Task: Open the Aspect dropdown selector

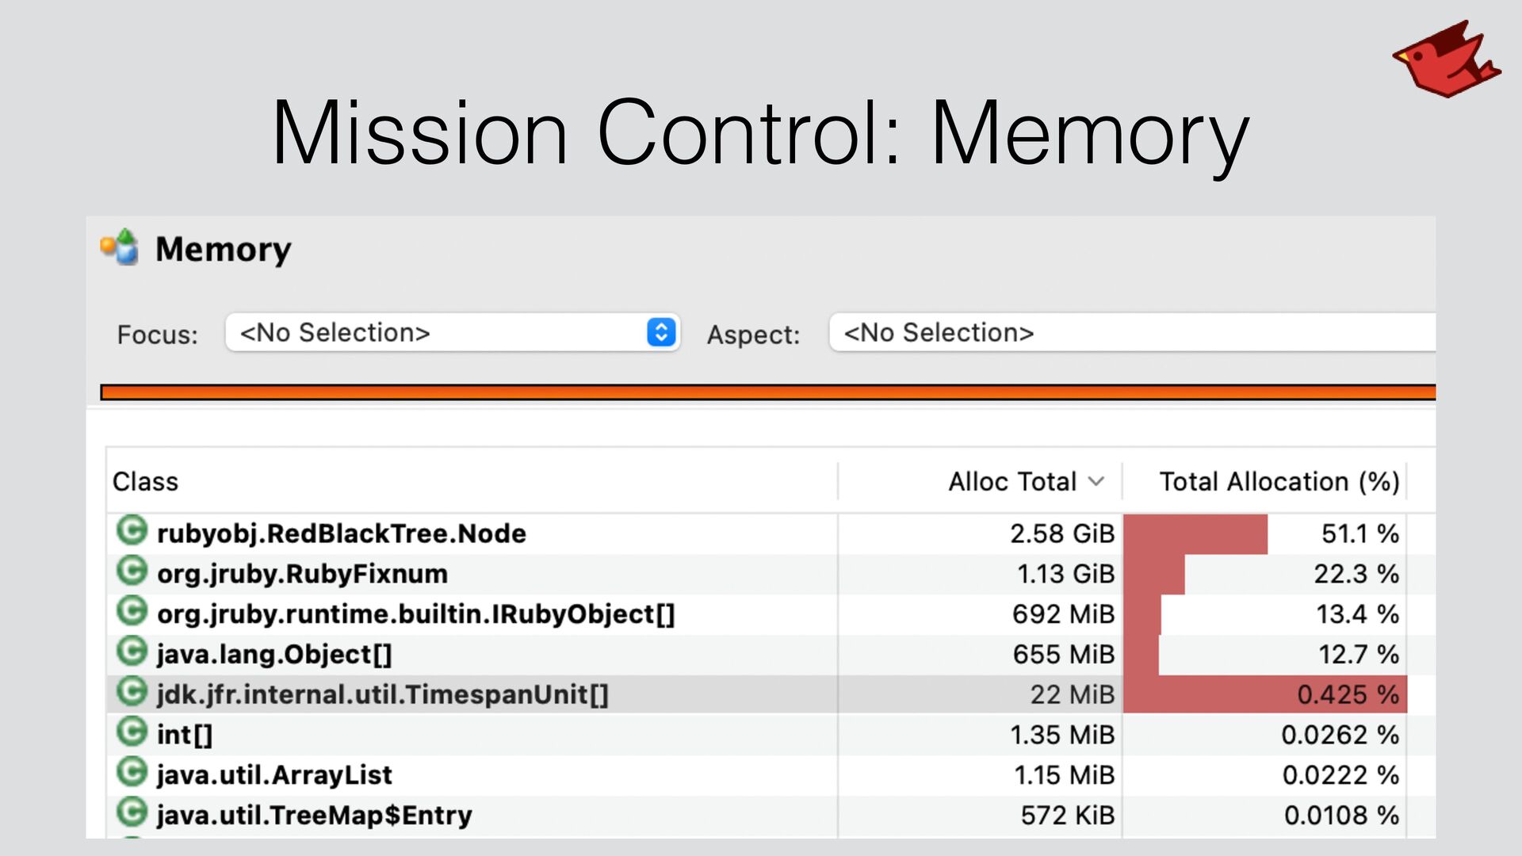Action: [x=1132, y=332]
